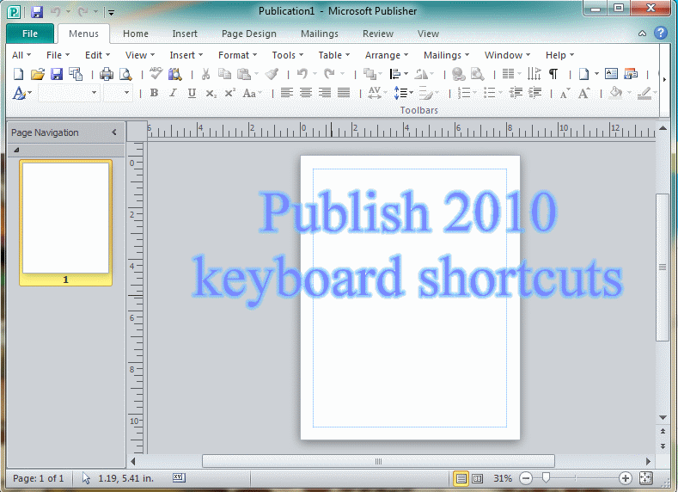Insert a text box

[x=611, y=74]
